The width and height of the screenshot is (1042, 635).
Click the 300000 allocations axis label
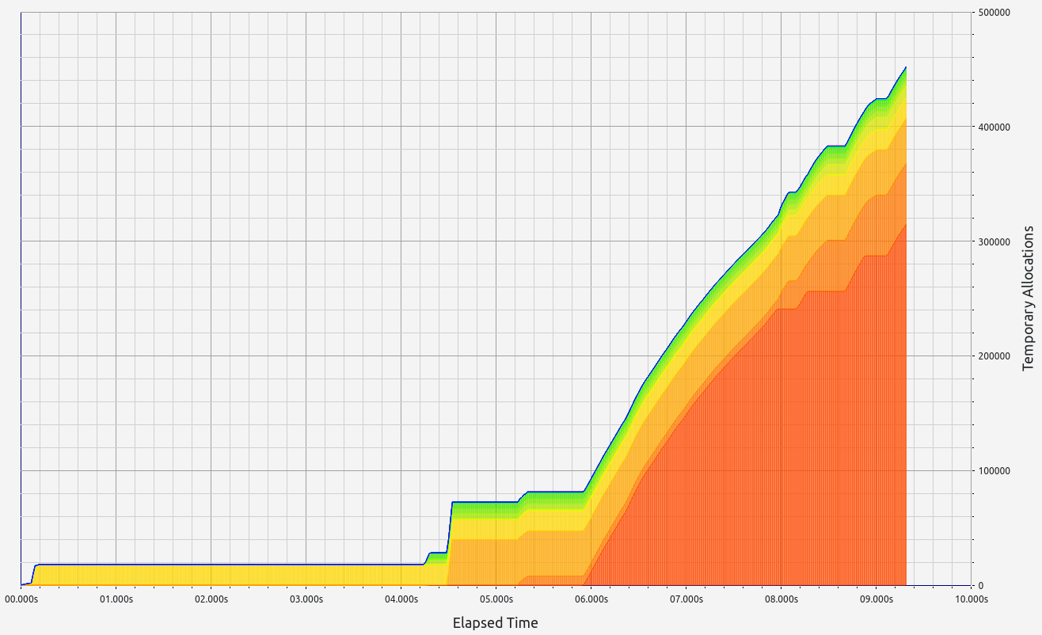(992, 241)
